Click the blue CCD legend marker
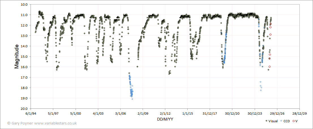 tap(281, 121)
